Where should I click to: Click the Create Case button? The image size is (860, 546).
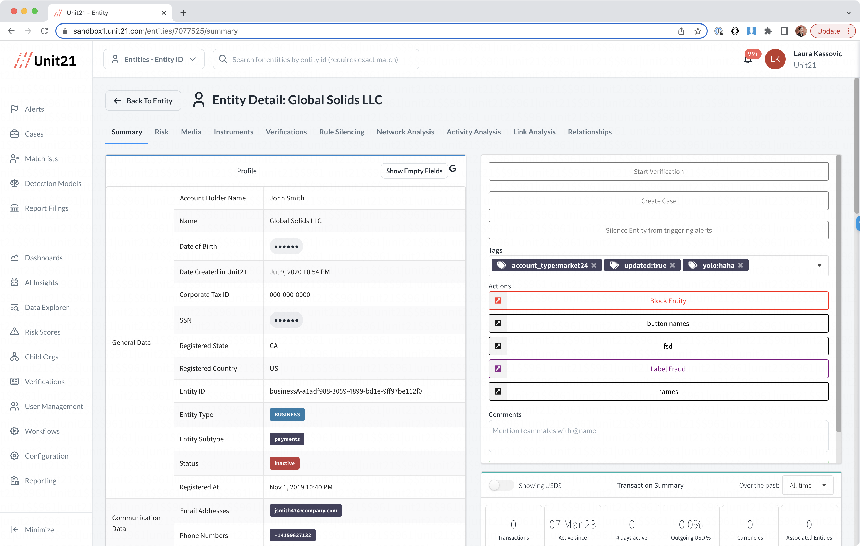[658, 200]
